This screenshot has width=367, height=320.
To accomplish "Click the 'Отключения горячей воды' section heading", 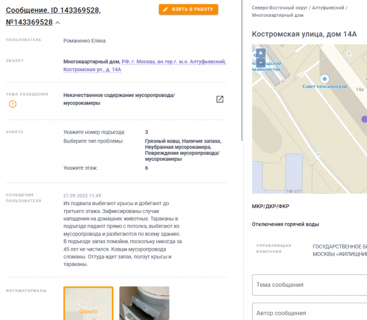I will click(x=285, y=224).
